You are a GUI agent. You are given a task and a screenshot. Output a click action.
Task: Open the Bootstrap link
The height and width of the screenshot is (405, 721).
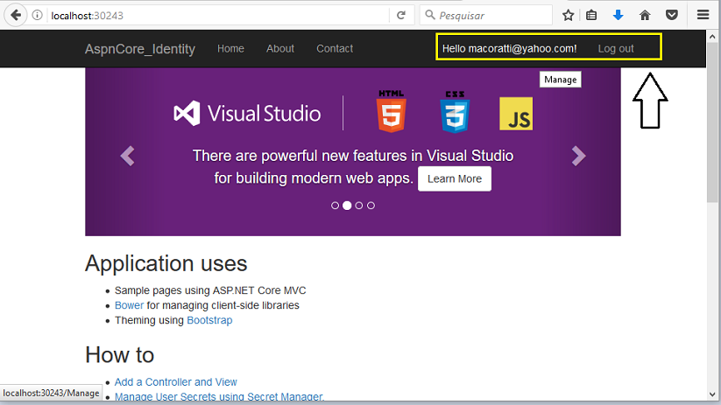pos(209,320)
